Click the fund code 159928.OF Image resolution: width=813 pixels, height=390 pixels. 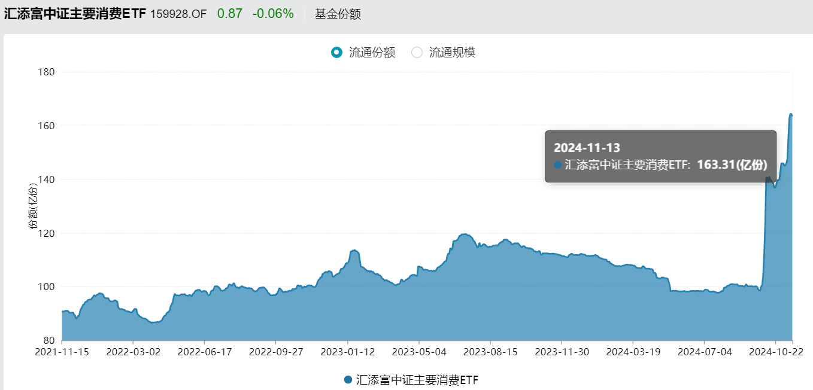tap(178, 13)
